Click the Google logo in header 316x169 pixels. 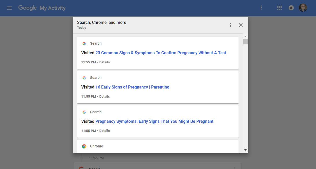27,8
